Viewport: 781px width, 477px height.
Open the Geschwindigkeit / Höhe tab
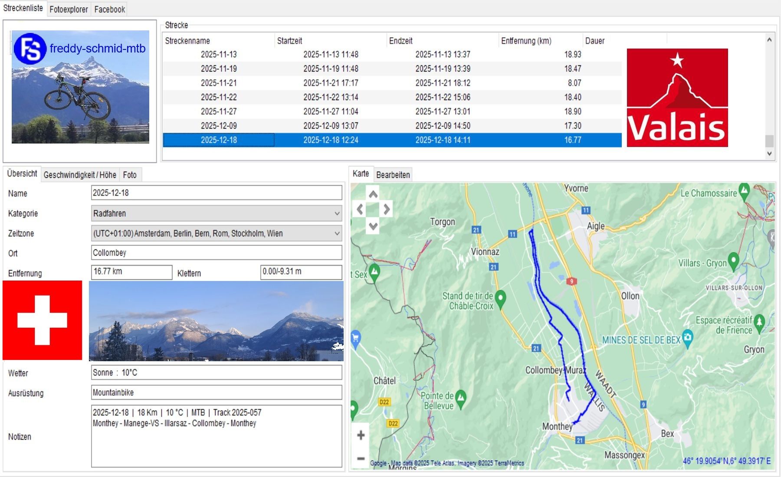(80, 175)
